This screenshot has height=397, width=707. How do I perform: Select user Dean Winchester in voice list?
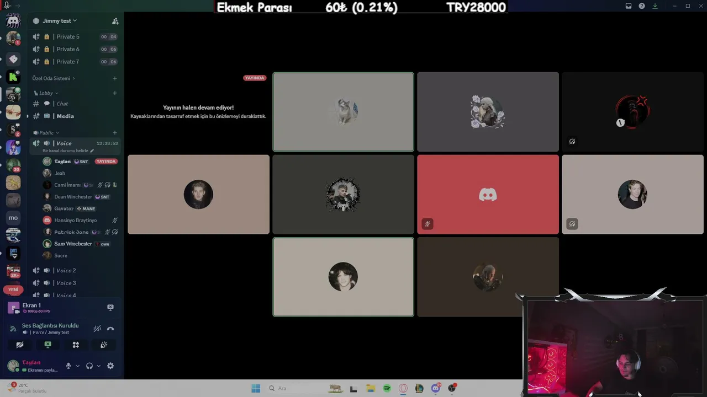(x=80, y=197)
